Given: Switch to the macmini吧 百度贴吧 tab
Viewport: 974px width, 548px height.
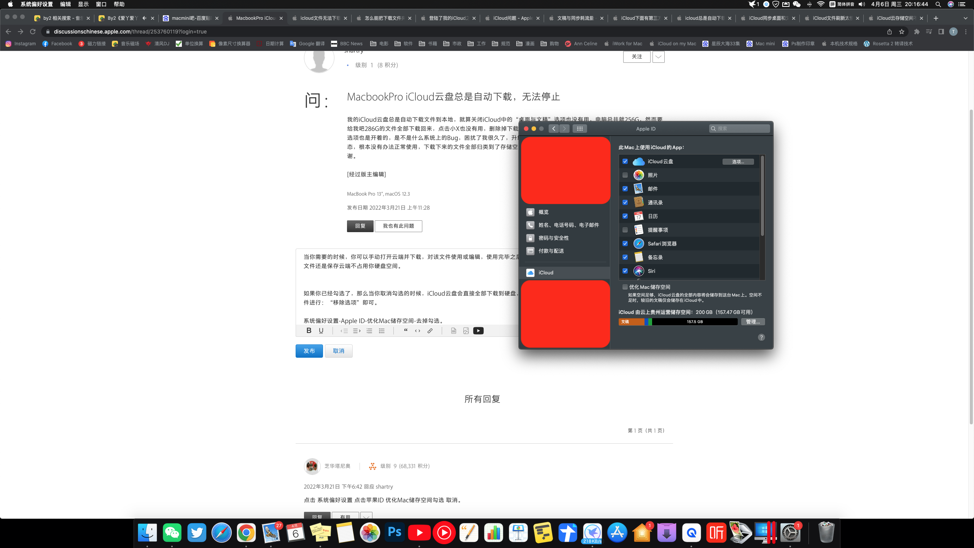Looking at the screenshot, I should pyautogui.click(x=190, y=18).
